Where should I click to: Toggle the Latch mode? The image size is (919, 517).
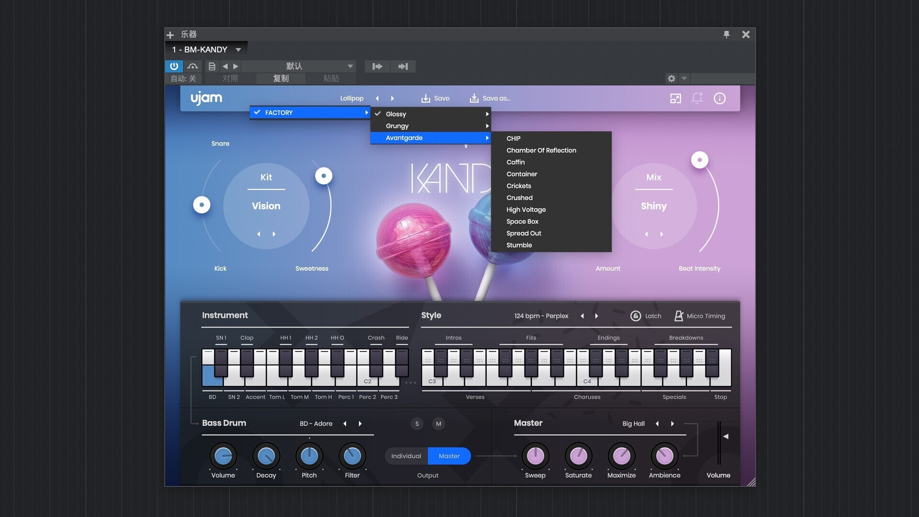click(646, 316)
